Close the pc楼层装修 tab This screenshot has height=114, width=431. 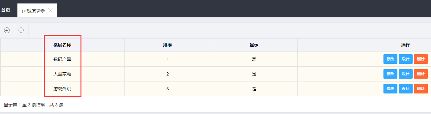click(x=50, y=10)
